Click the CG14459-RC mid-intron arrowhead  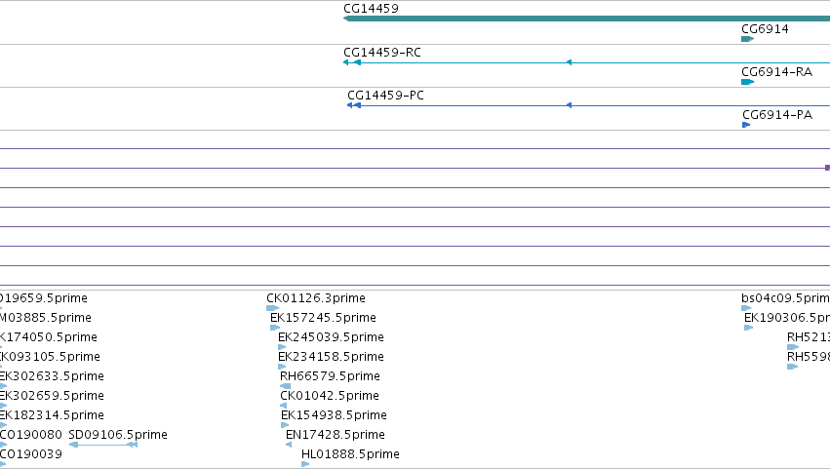click(x=569, y=62)
